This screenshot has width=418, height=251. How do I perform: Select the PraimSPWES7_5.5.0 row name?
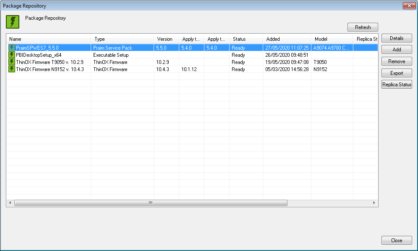[37, 48]
